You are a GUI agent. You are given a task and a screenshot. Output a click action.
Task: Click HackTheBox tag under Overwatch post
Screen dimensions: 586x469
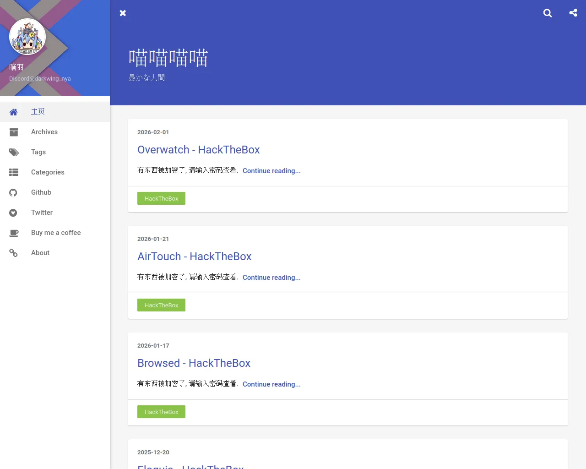[x=161, y=198]
